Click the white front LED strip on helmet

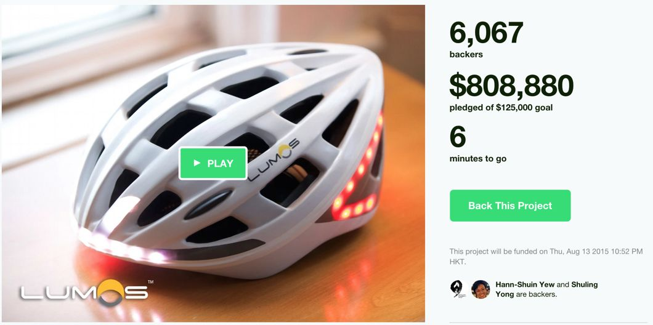pos(125,248)
